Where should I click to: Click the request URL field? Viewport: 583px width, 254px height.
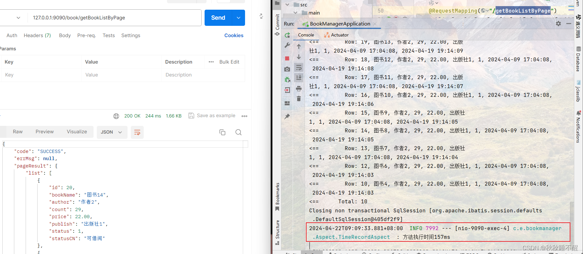coord(115,18)
